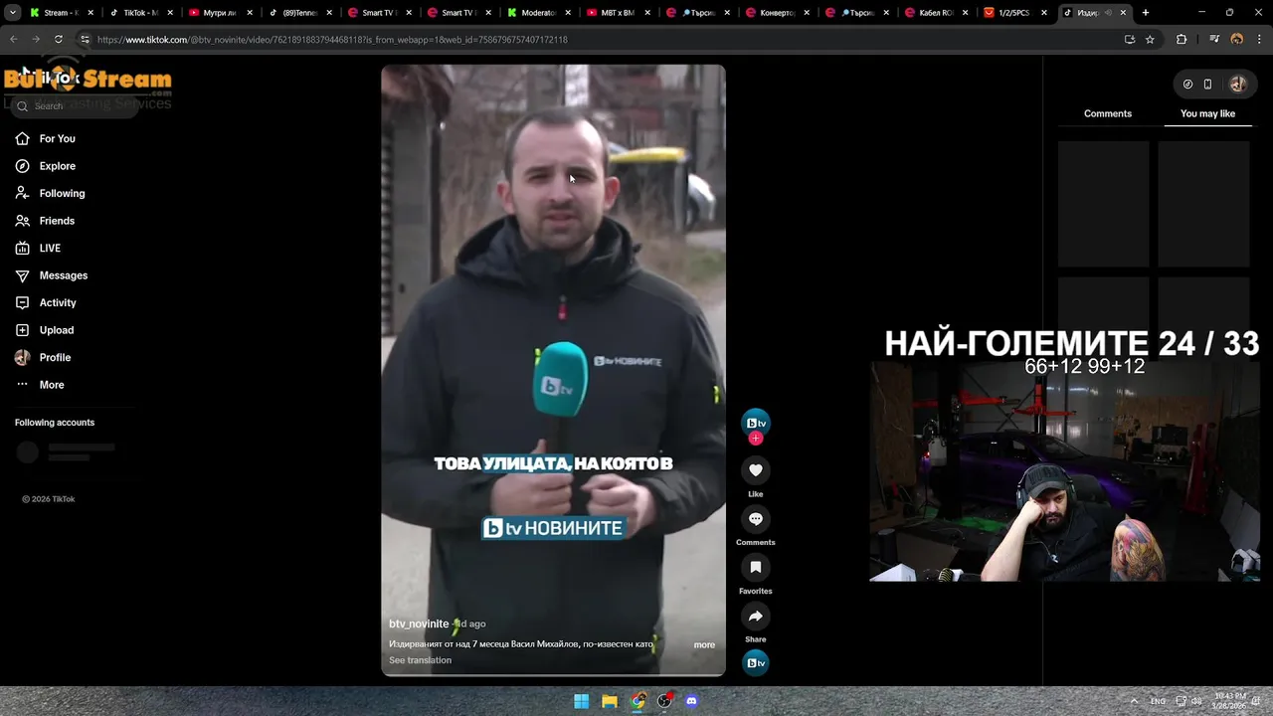Click the TikTok coins icon top right
This screenshot has width=1273, height=716.
(1187, 85)
